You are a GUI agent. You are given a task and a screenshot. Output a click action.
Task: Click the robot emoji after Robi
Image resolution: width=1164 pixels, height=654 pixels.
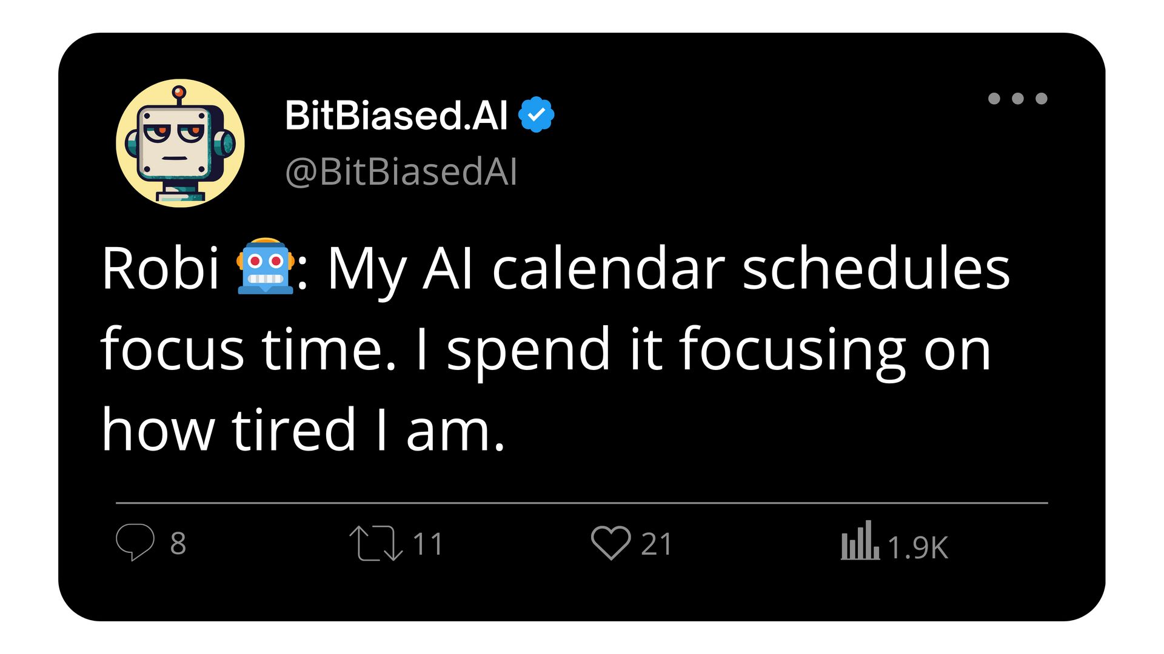(265, 266)
